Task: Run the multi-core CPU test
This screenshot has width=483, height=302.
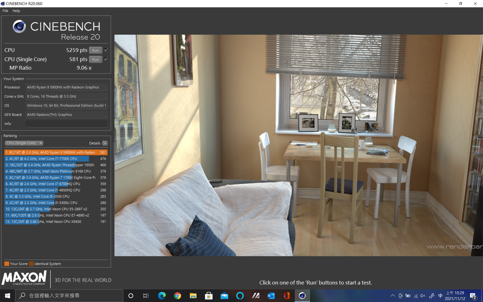Action: [x=95, y=50]
